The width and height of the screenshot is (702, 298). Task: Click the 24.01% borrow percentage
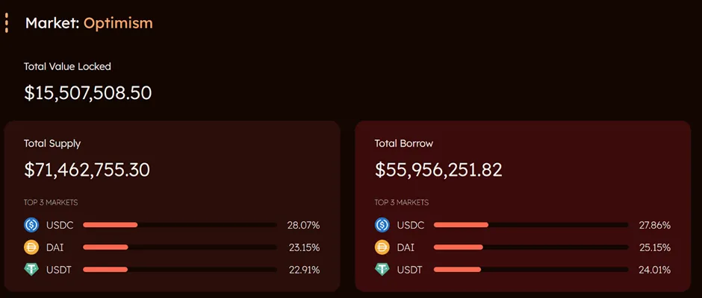click(654, 270)
